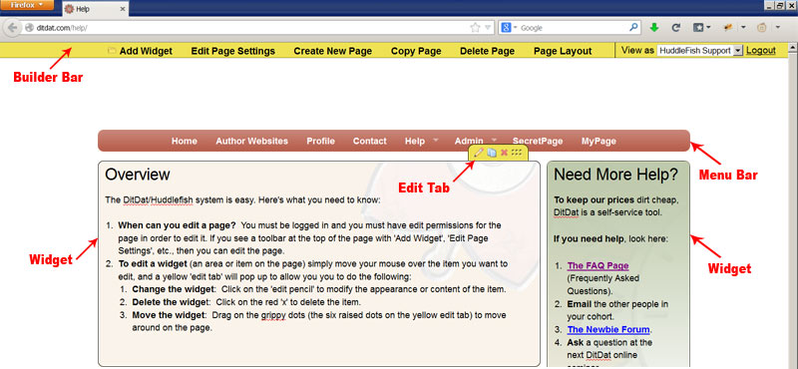
Task: Open MyPage in the menu bar
Action: click(599, 141)
